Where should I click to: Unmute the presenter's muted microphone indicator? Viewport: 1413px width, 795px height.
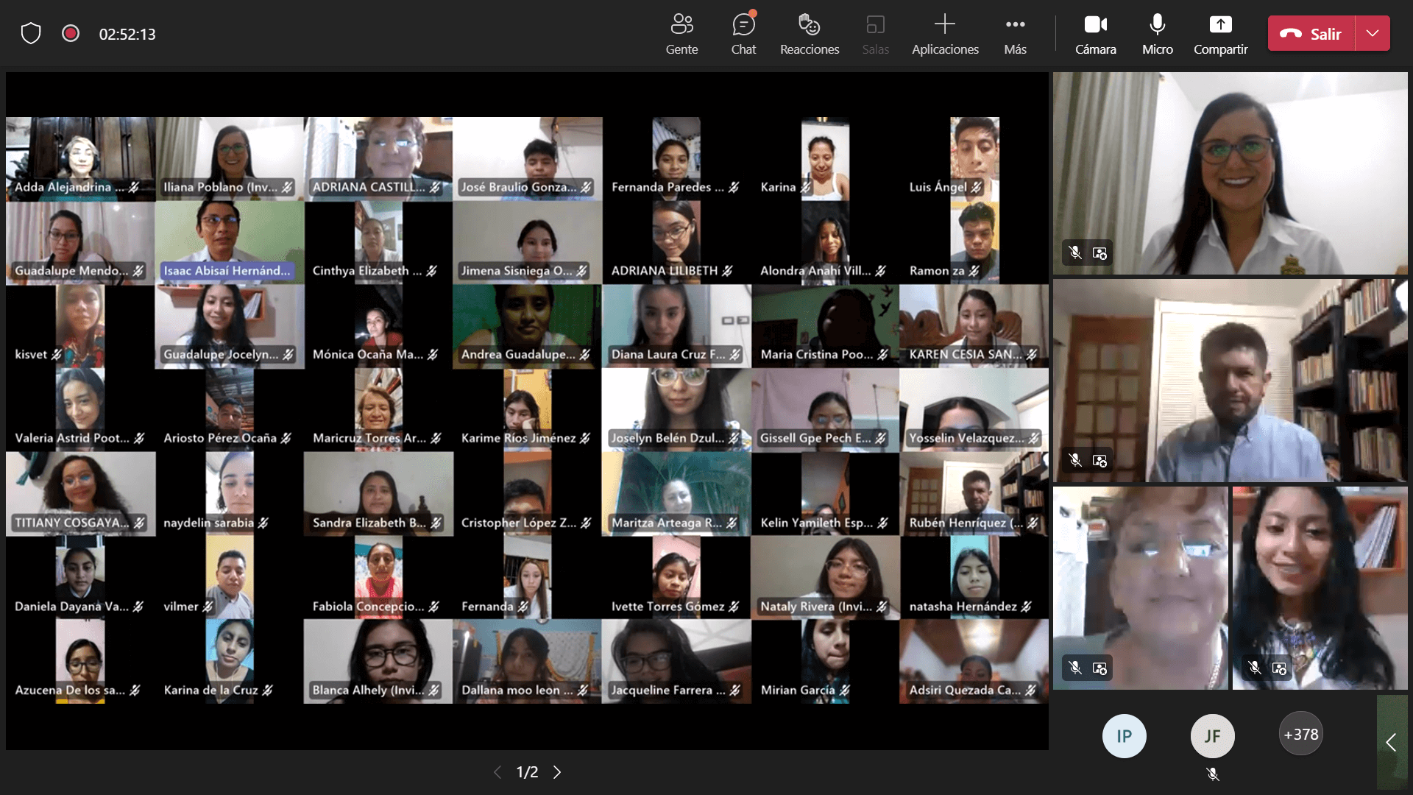(1074, 252)
